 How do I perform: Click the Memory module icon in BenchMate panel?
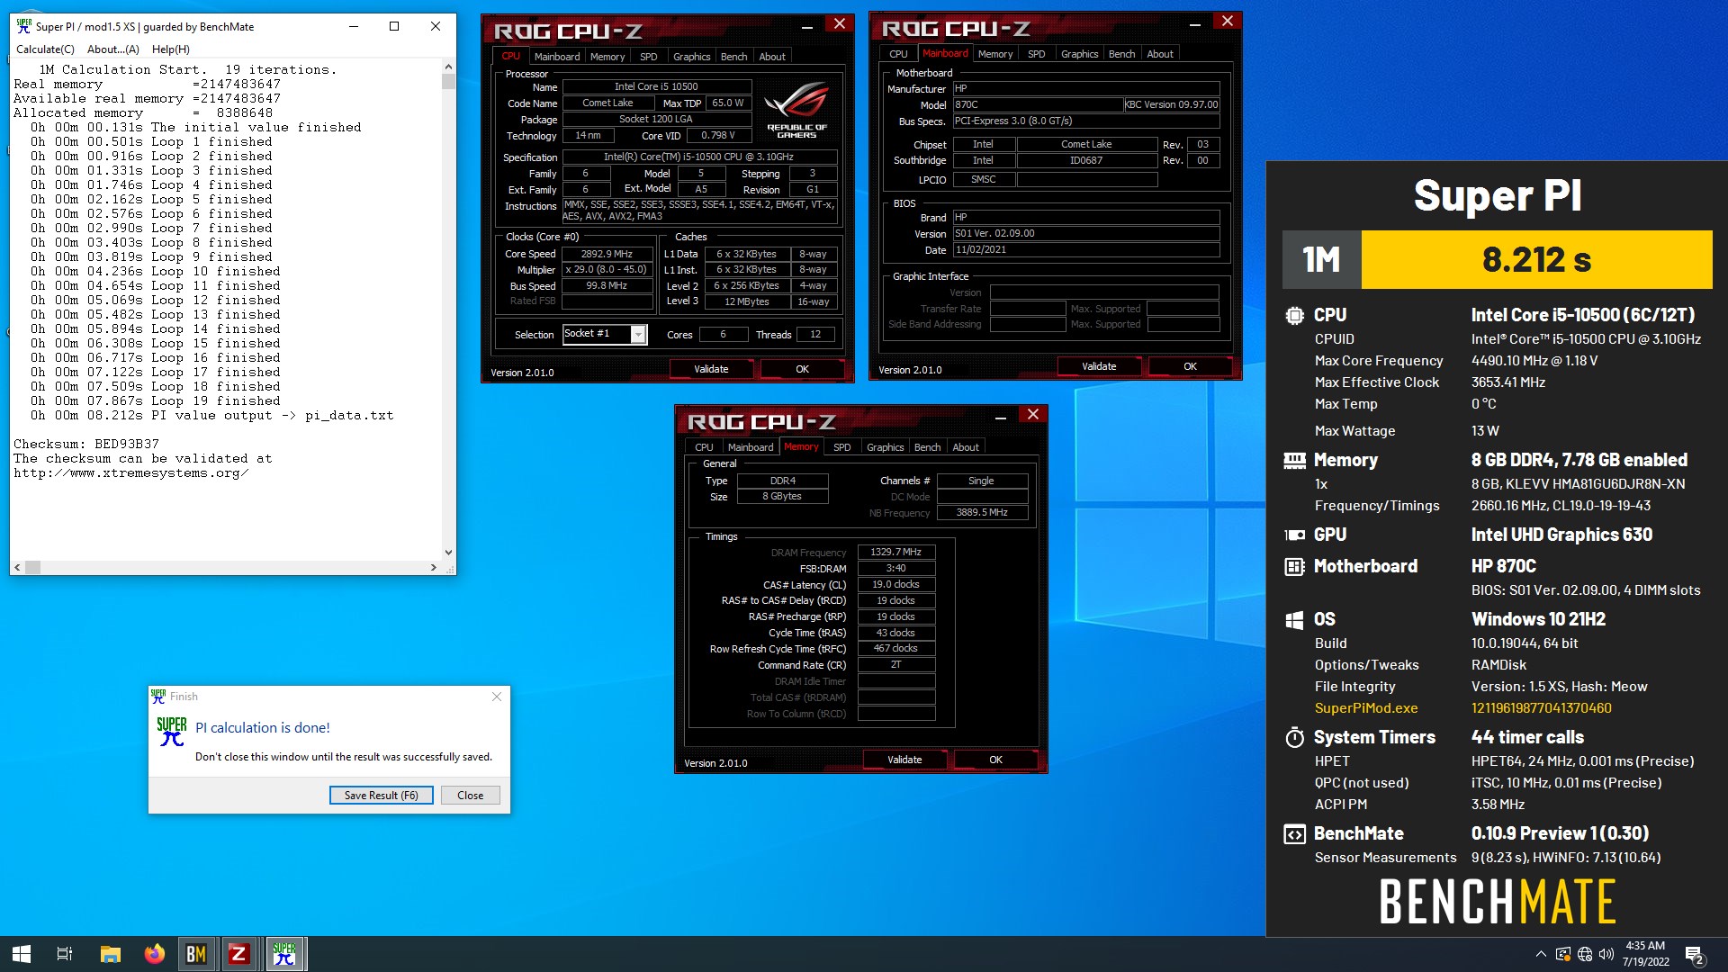(x=1294, y=461)
